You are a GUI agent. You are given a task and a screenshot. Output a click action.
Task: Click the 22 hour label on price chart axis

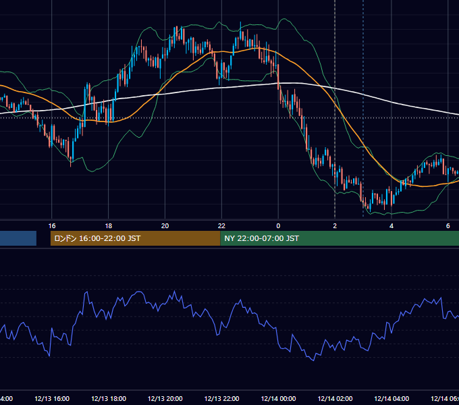coord(221,226)
